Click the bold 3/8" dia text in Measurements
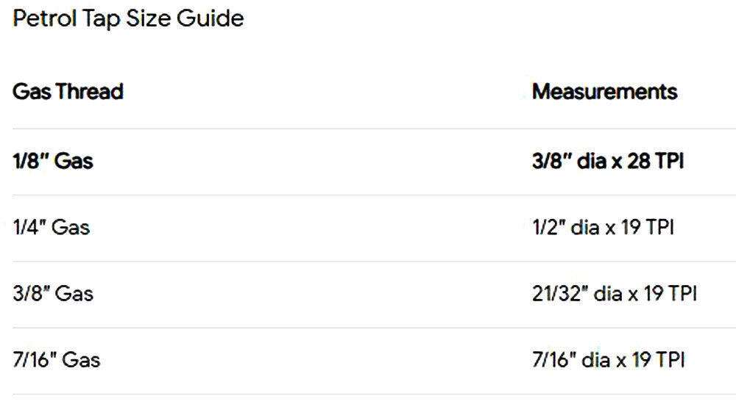This screenshot has height=418, width=736. (x=567, y=161)
